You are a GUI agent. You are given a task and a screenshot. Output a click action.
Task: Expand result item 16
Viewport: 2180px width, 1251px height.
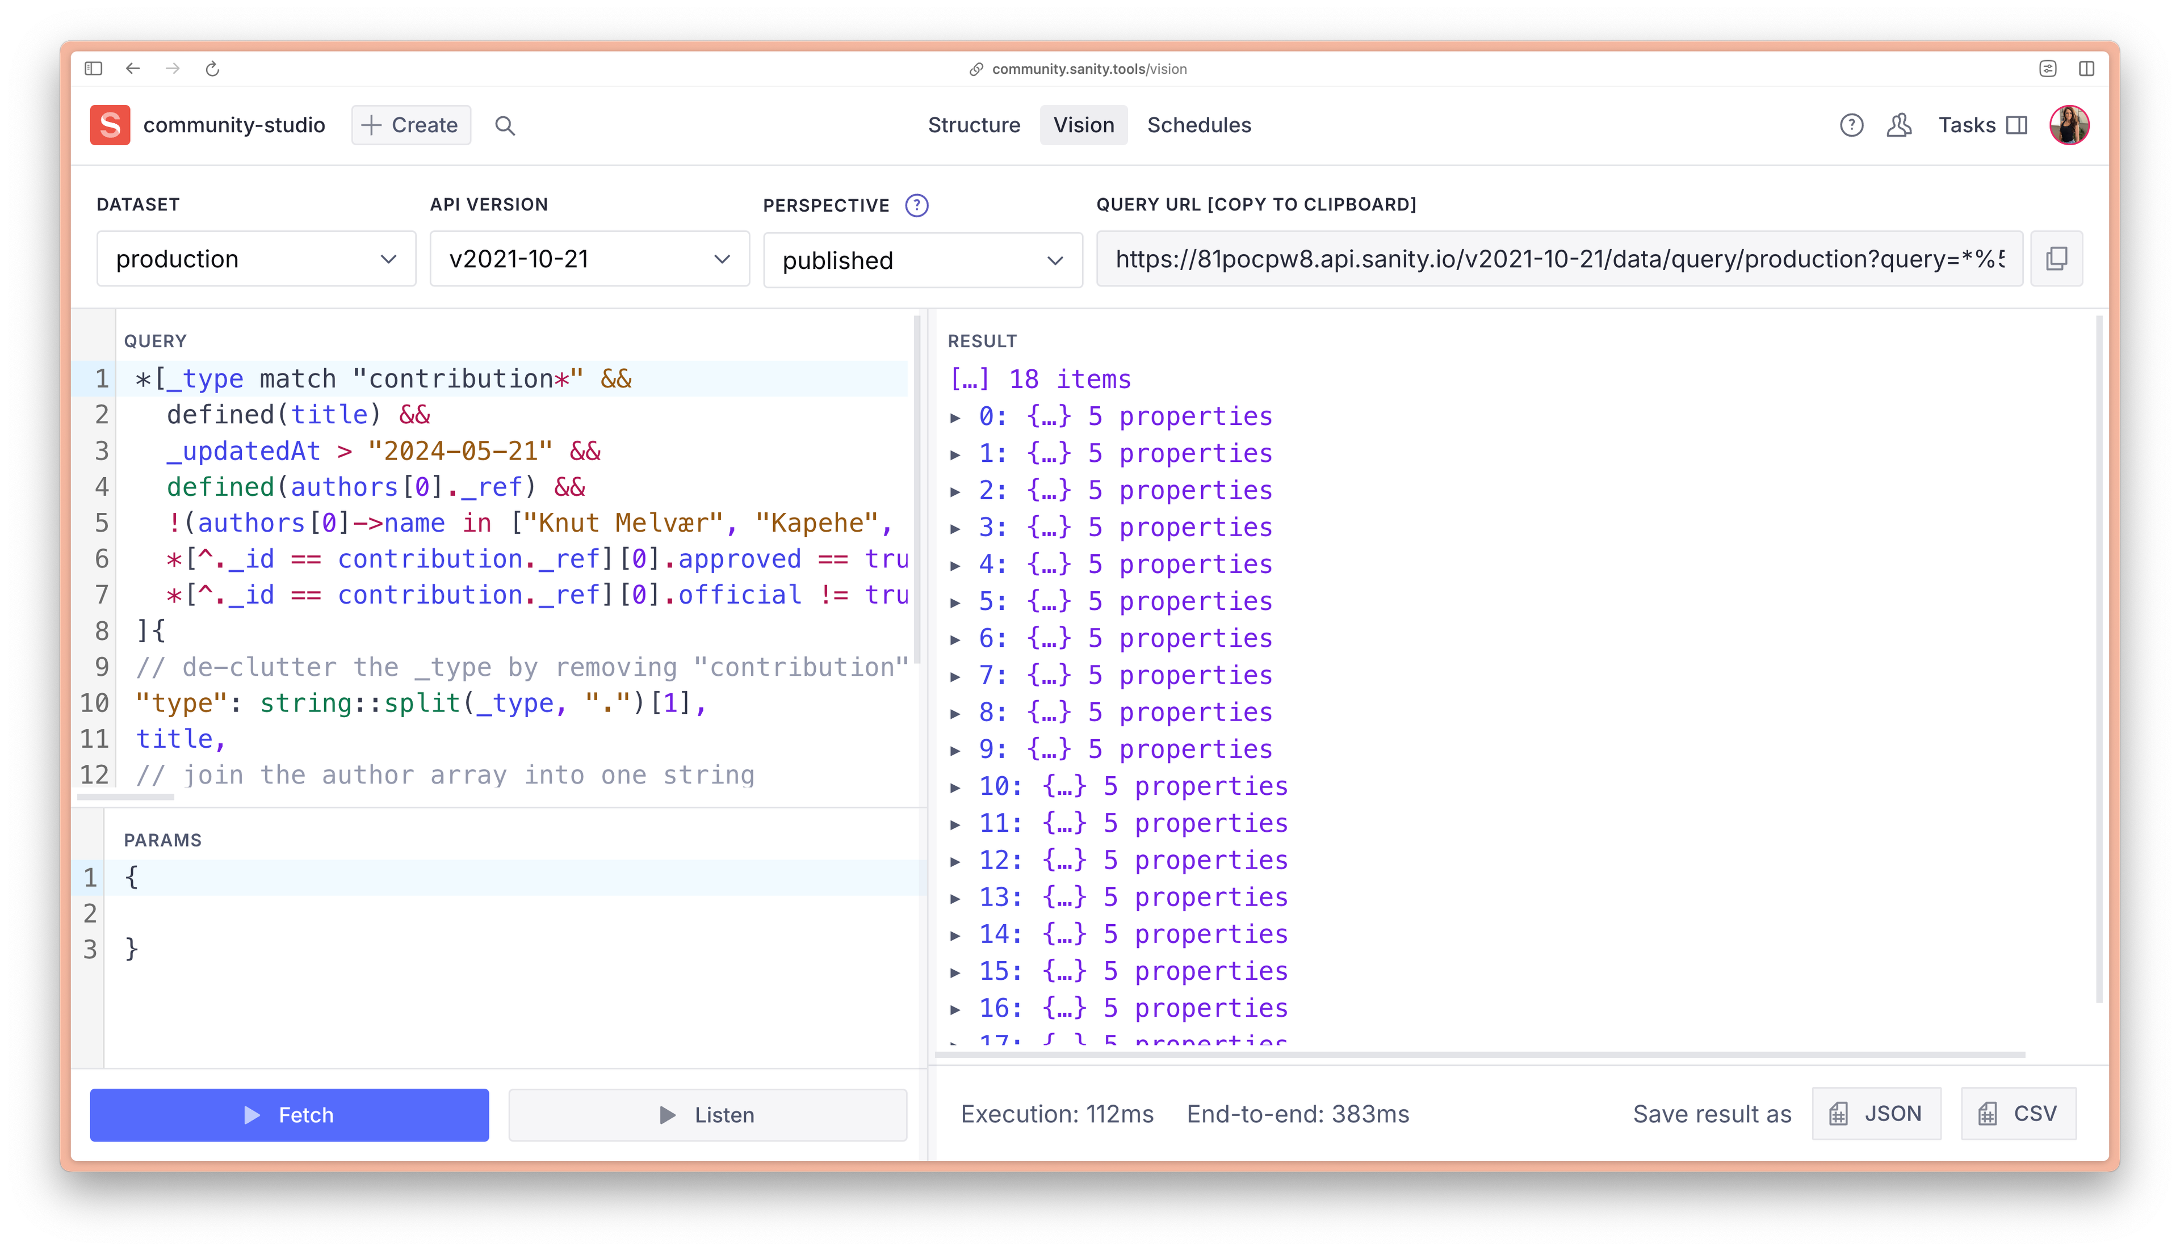pos(955,1009)
